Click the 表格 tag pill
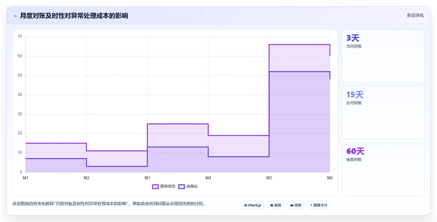Image resolution: width=437 pixels, height=222 pixels. (276, 205)
